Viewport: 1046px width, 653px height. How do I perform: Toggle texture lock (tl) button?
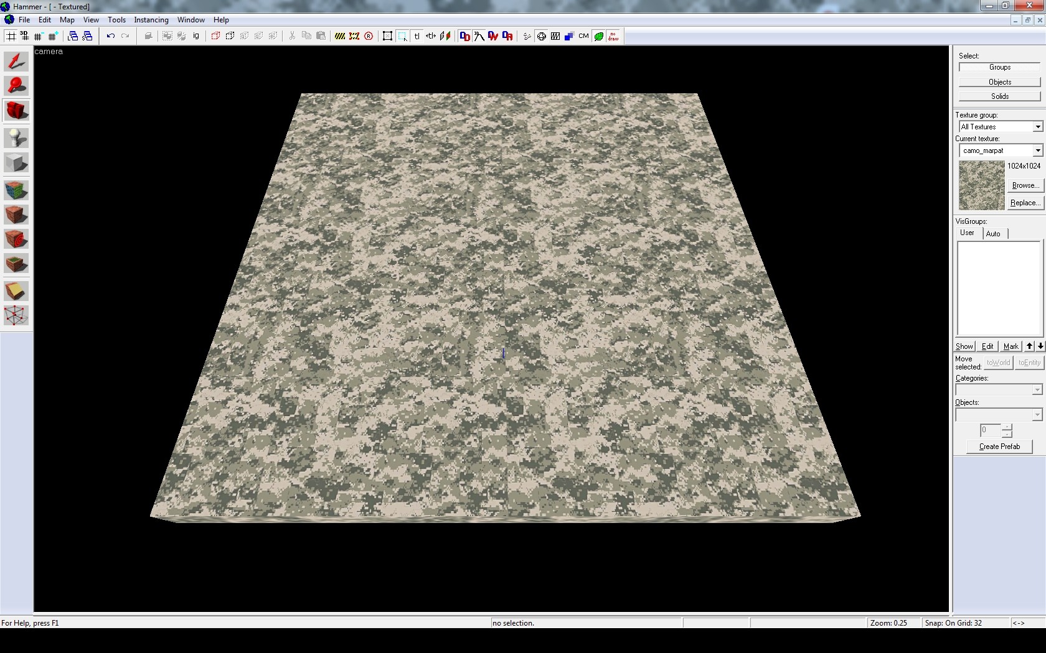(x=417, y=36)
